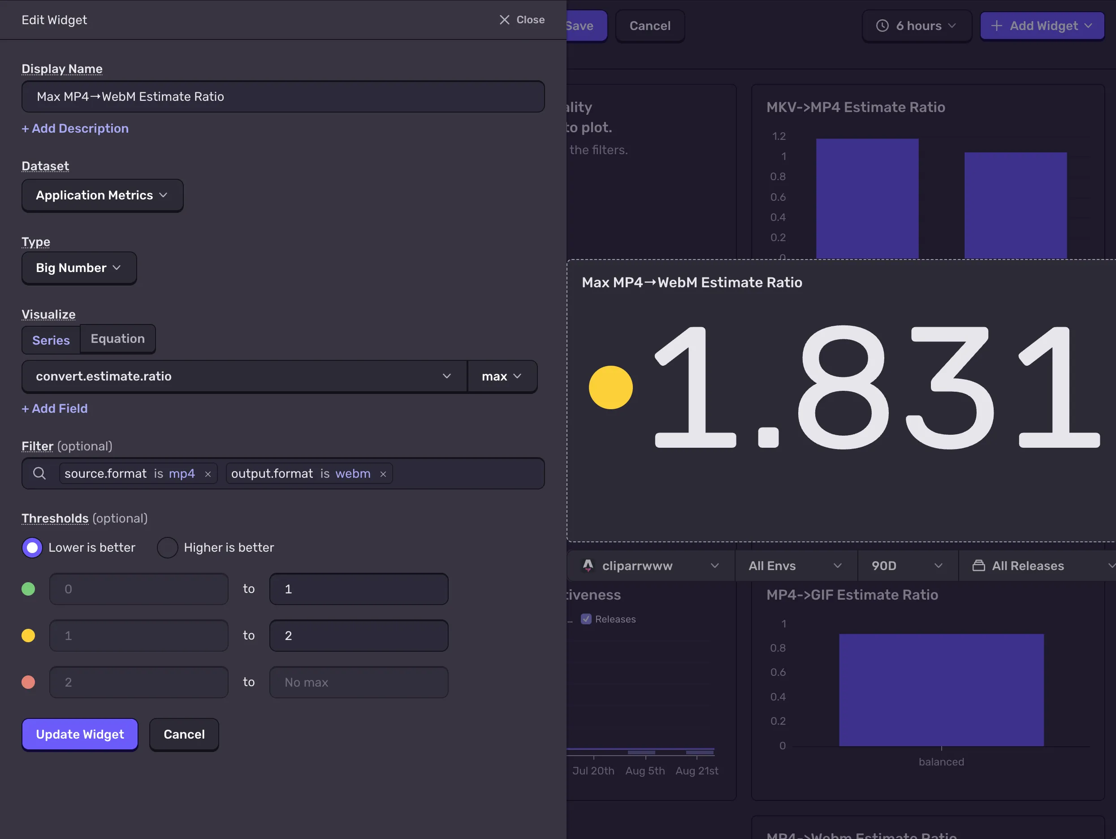1116x839 pixels.
Task: Click the MKV->MP4 Estimate Ratio widget title
Action: 856,107
